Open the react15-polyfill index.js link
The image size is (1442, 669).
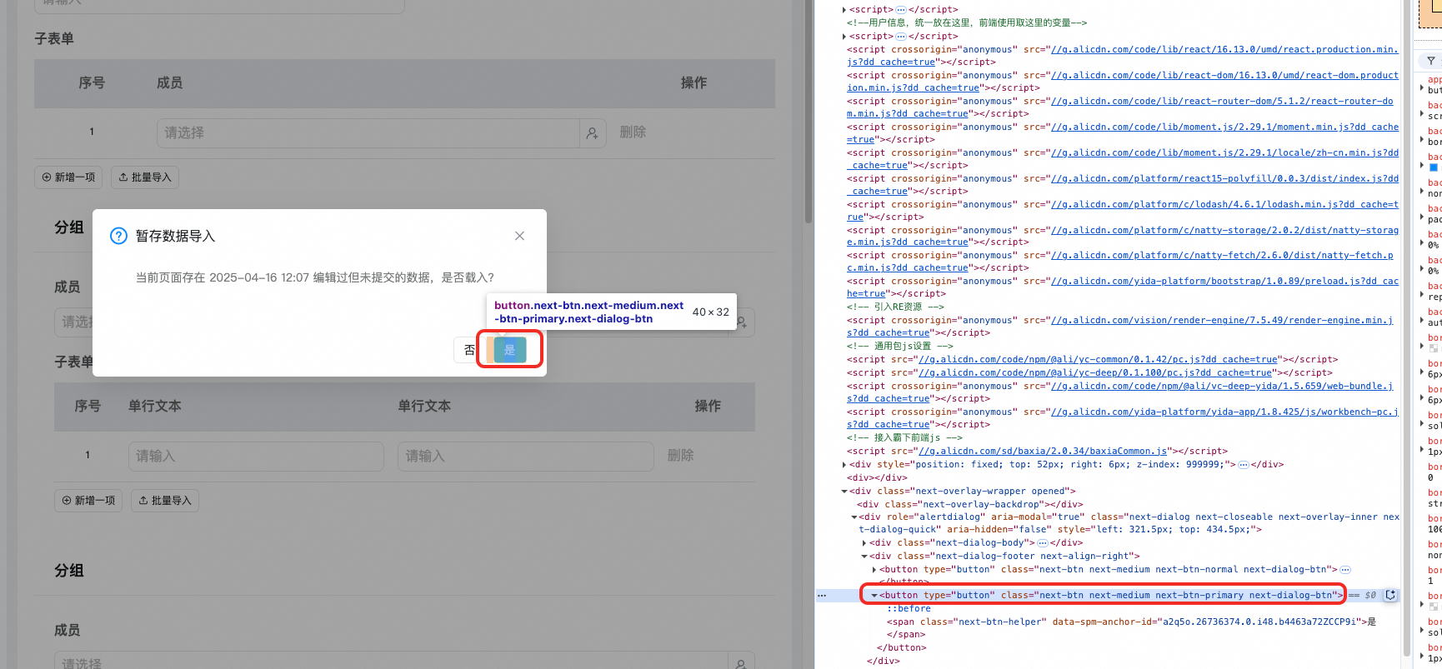(x=1123, y=185)
